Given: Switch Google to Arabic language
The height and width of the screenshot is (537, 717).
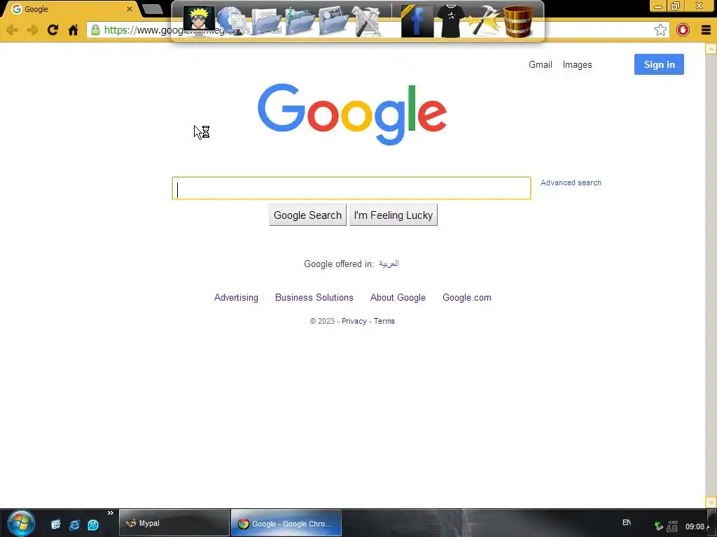Looking at the screenshot, I should coord(389,264).
